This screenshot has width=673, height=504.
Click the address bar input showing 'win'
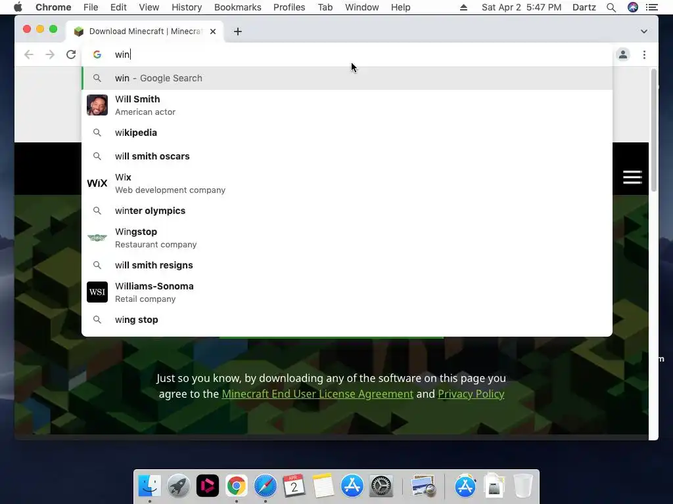347,54
